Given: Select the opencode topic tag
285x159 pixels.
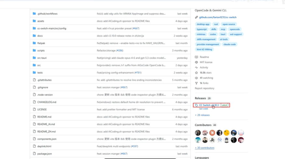Looking at the screenshot, I should tap(235, 29).
